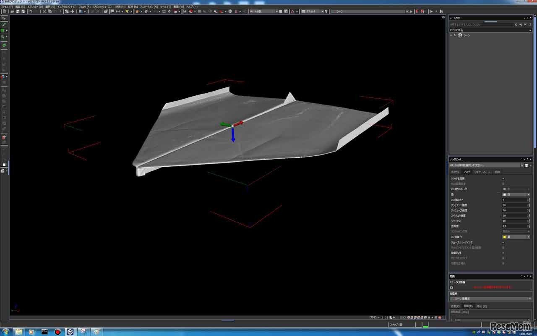
Task: Toggle the スムーズシェーディング checkbox
Action: tap(503, 242)
